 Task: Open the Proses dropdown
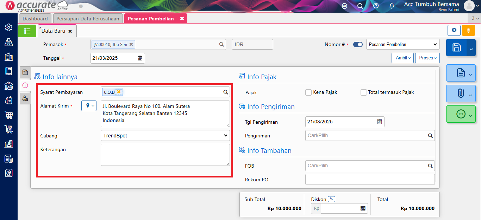click(427, 58)
